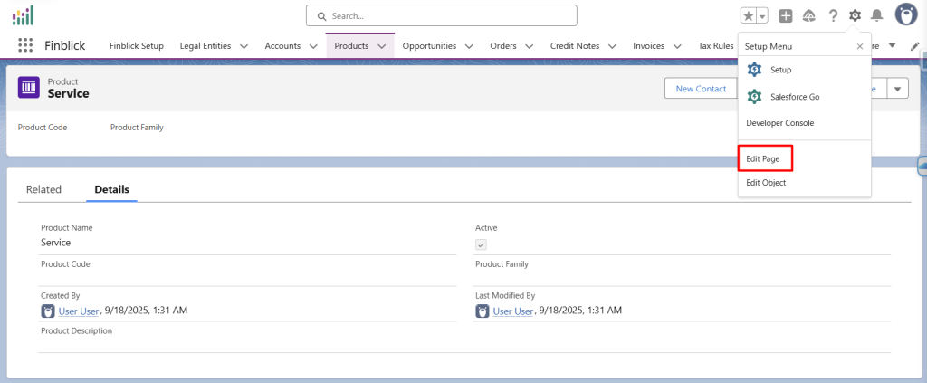927x383 pixels.
Task: Open the Accounts tab dropdown chevron
Action: coord(313,46)
